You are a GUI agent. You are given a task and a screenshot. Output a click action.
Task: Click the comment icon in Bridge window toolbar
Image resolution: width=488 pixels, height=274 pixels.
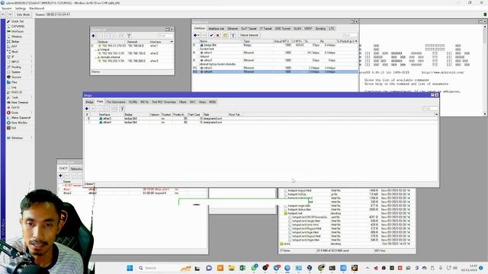click(114, 108)
